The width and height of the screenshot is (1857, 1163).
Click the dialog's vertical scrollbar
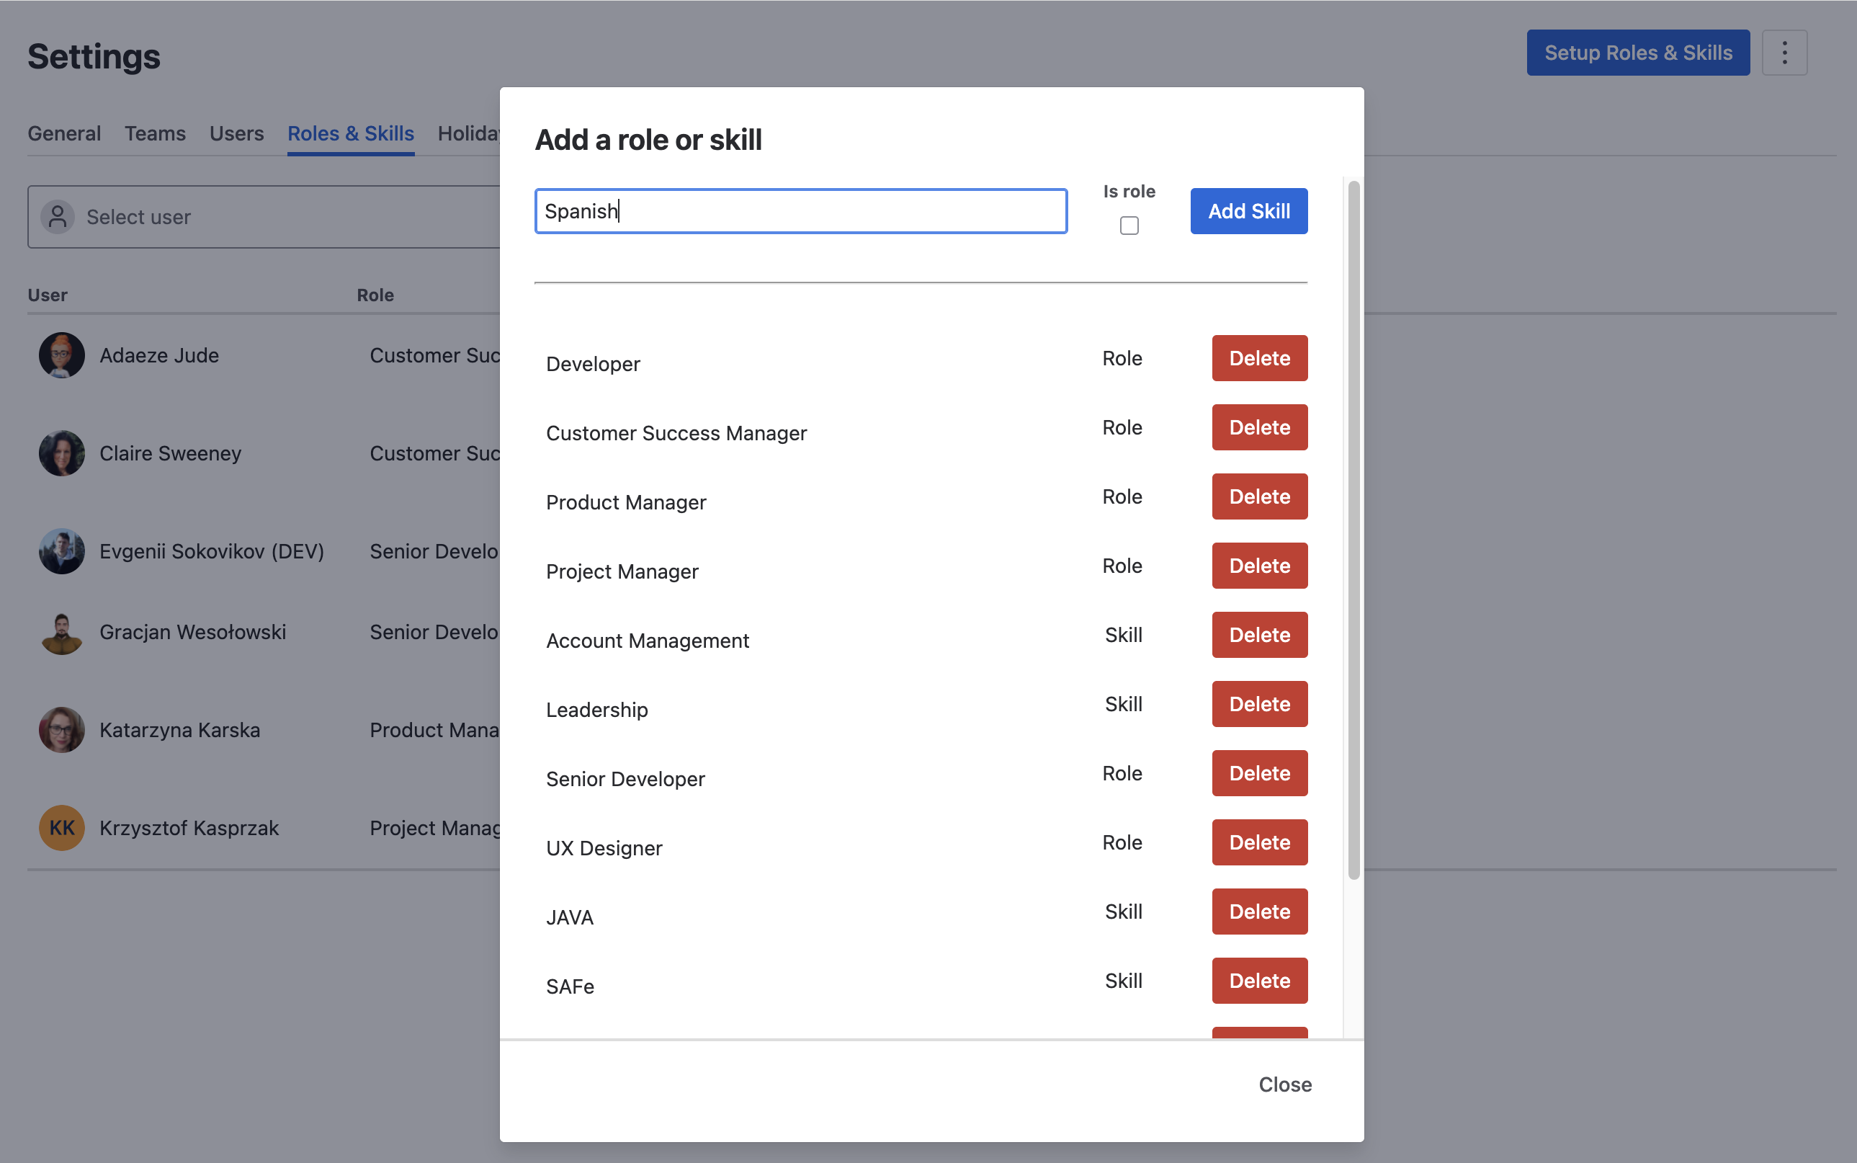tap(1353, 531)
